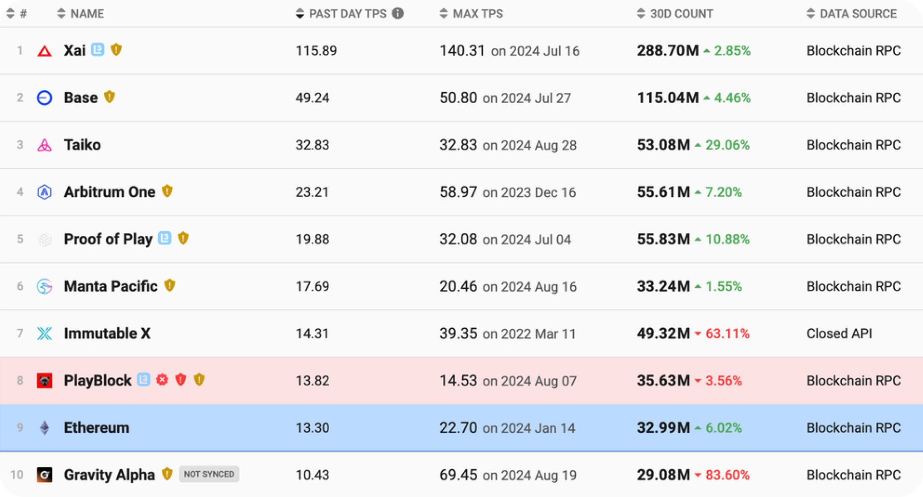923x497 pixels.
Task: Click the PlayBlock red logo icon
Action: point(45,381)
